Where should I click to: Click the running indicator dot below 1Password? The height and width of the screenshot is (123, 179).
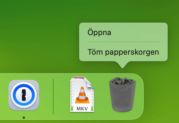tap(24, 118)
